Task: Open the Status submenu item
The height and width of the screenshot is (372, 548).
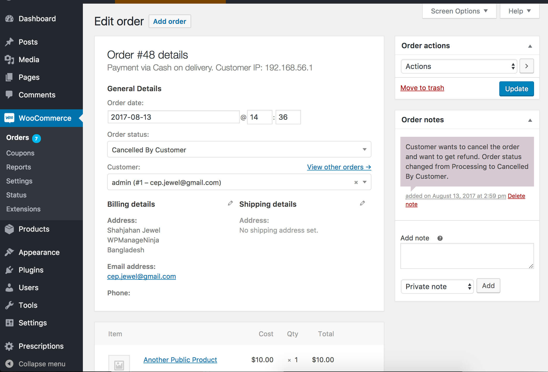Action: point(16,195)
